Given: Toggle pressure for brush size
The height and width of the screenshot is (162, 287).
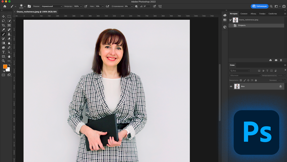Looking at the screenshot, I should pos(154,6).
